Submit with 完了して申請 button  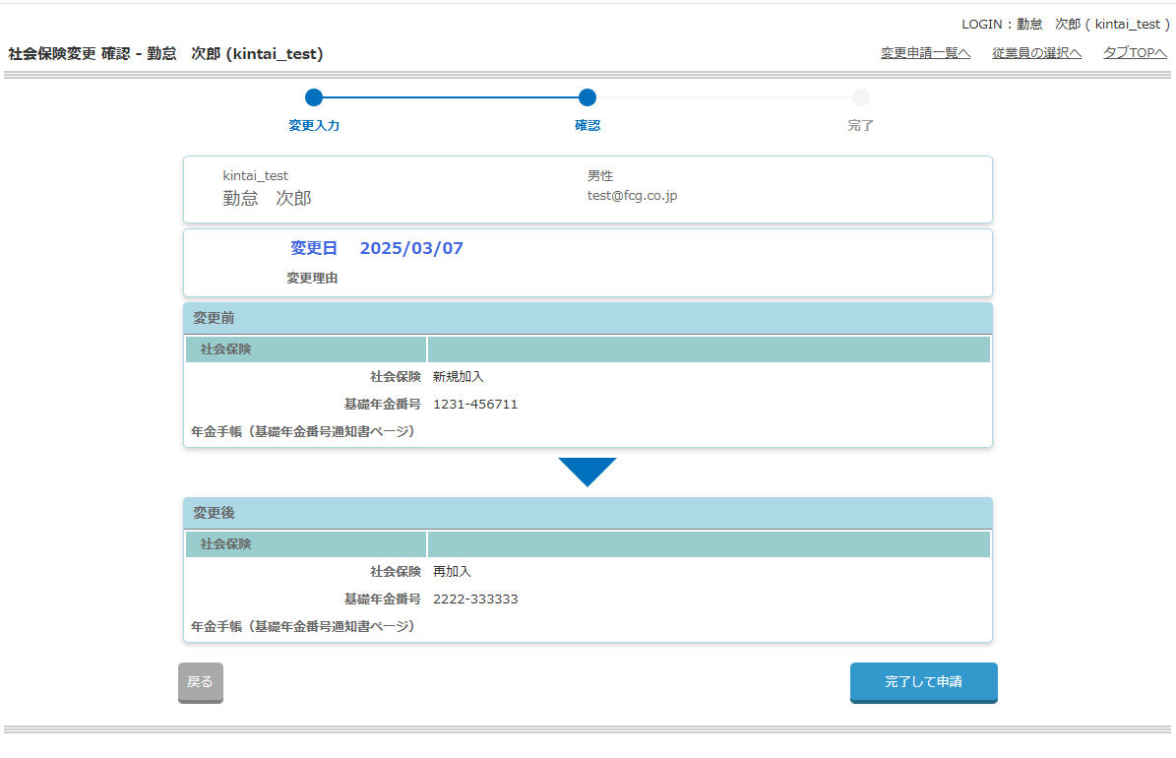923,681
